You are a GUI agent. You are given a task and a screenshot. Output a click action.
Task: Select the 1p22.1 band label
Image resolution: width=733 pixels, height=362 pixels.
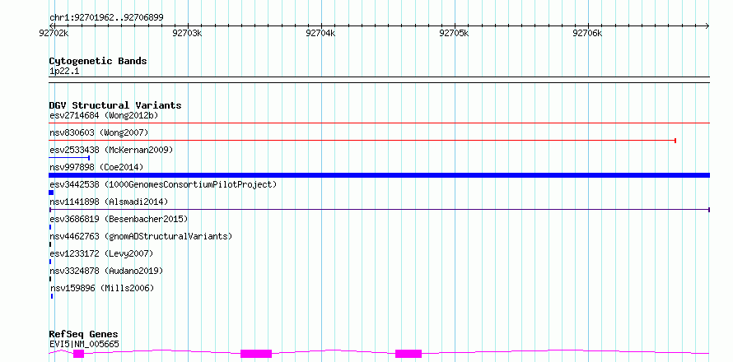(x=64, y=72)
